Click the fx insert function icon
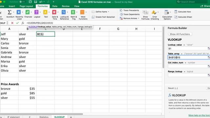 (23, 23)
